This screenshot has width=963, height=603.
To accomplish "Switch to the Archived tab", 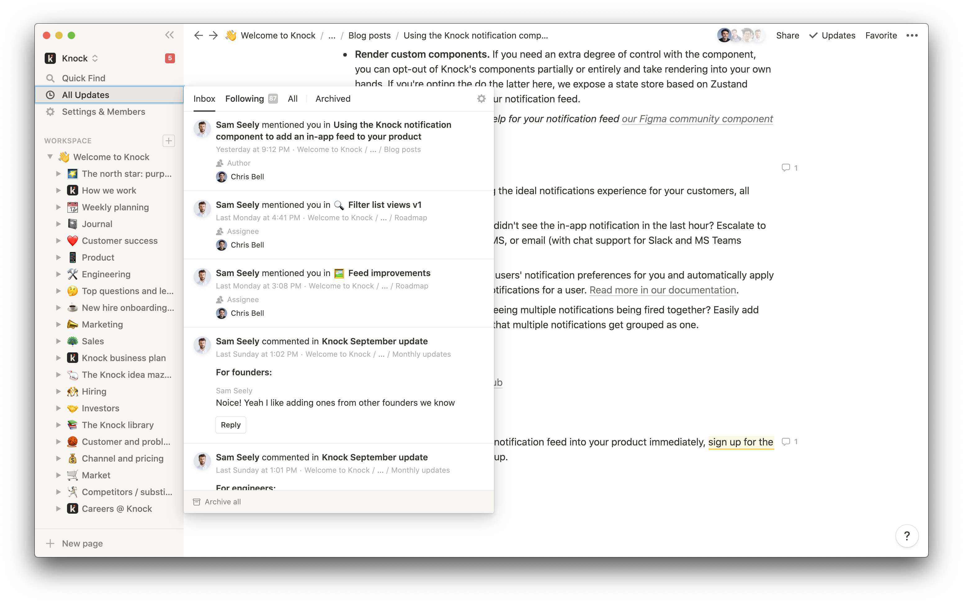I will coord(333,99).
